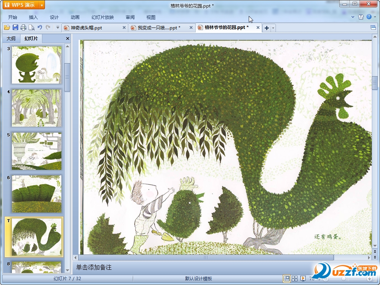Undo the last action

(x=40, y=27)
